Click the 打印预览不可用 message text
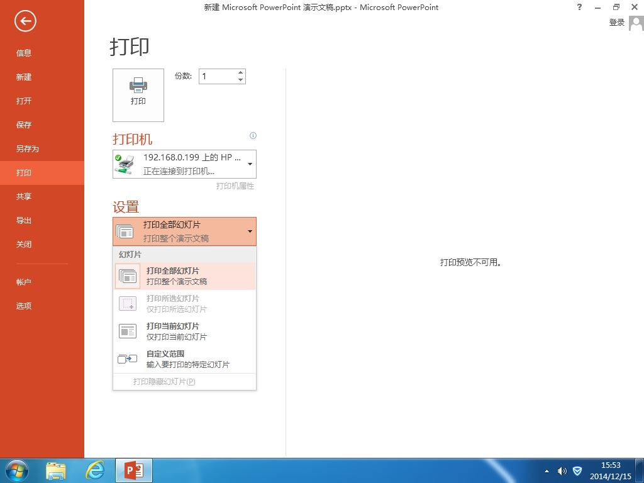This screenshot has width=644, height=483. [x=470, y=262]
